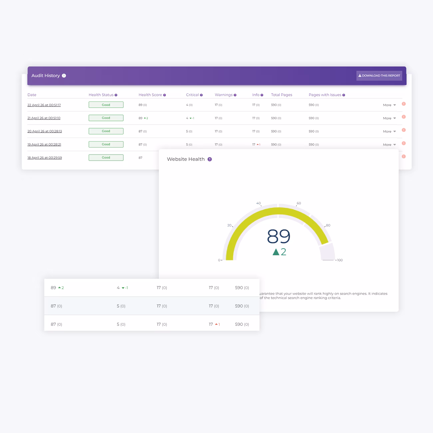
Task: Open the Website Health help icon
Action: click(210, 159)
